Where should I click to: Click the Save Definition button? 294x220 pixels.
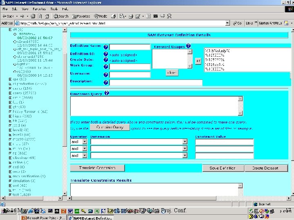[x=223, y=168]
